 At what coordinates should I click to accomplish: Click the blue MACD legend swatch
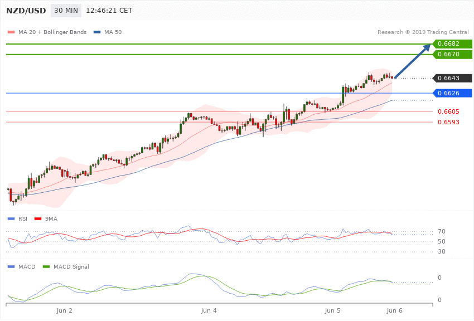point(11,266)
